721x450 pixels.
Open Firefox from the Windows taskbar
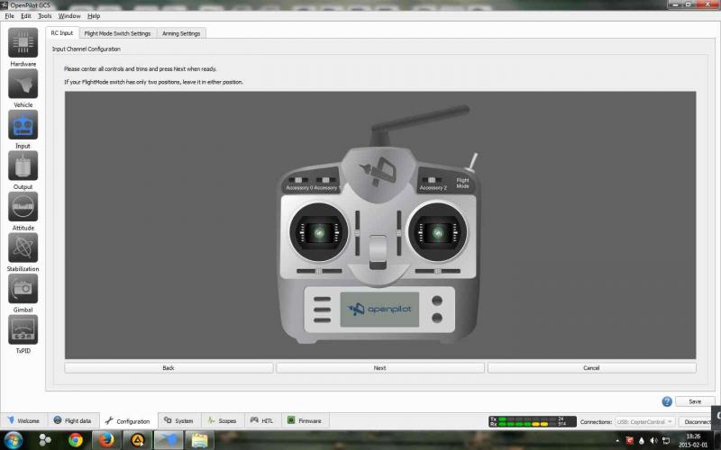tap(106, 440)
